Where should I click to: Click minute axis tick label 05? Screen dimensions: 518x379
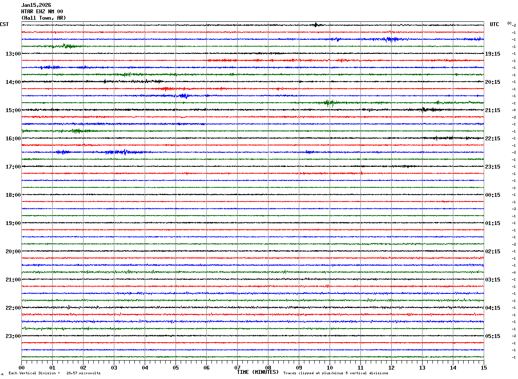[176, 368]
